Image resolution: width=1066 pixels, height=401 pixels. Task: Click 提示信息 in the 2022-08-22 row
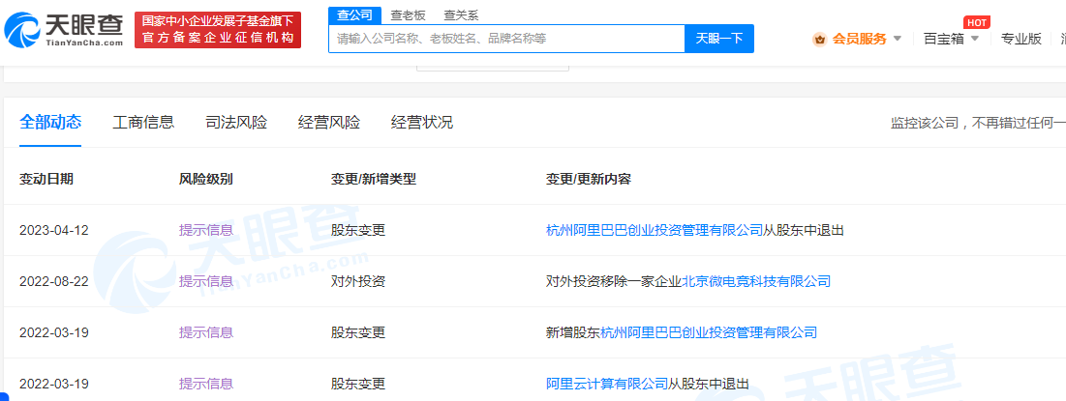click(x=206, y=281)
